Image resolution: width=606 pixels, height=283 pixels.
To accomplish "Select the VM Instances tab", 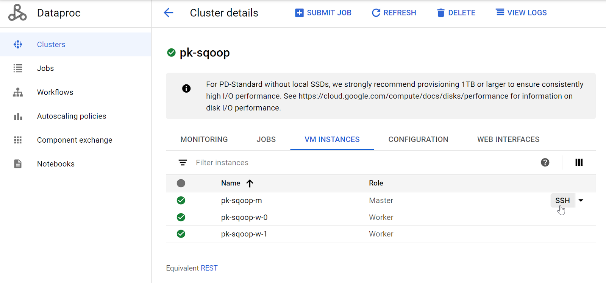I will tap(332, 139).
